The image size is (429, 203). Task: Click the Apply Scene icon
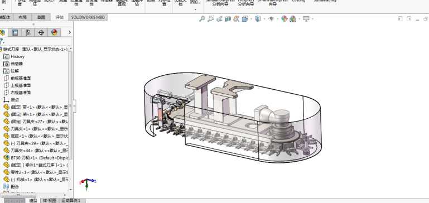[x=293, y=19]
